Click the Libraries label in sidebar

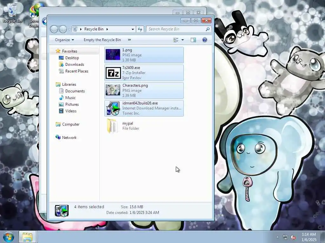point(69,84)
